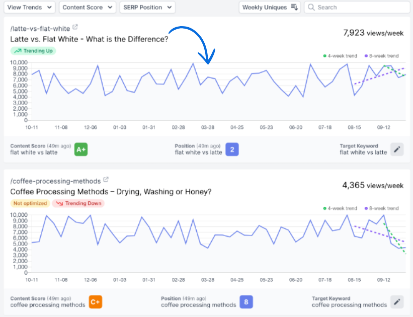Click the 7,923 views/week figure
The height and width of the screenshot is (317, 413).
(x=373, y=33)
